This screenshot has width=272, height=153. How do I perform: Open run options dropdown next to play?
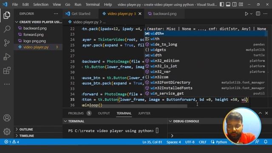click(251, 14)
